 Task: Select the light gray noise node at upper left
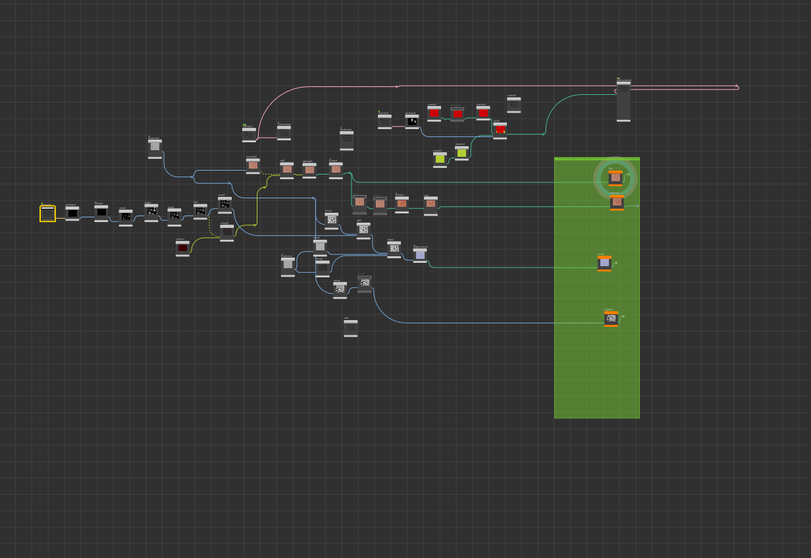point(155,148)
